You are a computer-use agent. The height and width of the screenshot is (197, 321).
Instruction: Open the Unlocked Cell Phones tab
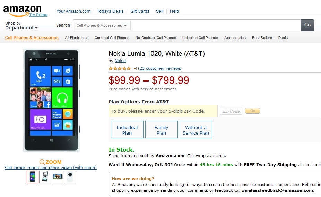tap(200, 38)
